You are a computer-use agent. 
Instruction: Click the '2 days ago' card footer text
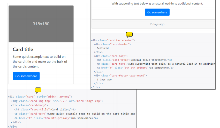[x=157, y=24]
